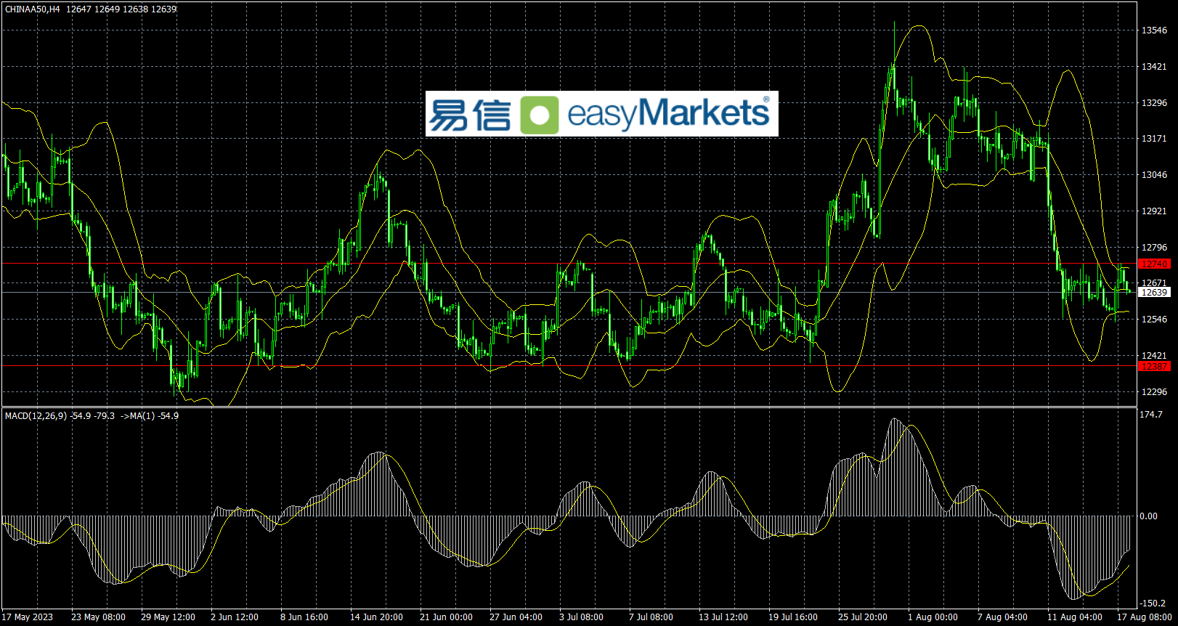Image resolution: width=1178 pixels, height=626 pixels.
Task: Click the 8 Jun 16:00 time label
Action: 304,617
